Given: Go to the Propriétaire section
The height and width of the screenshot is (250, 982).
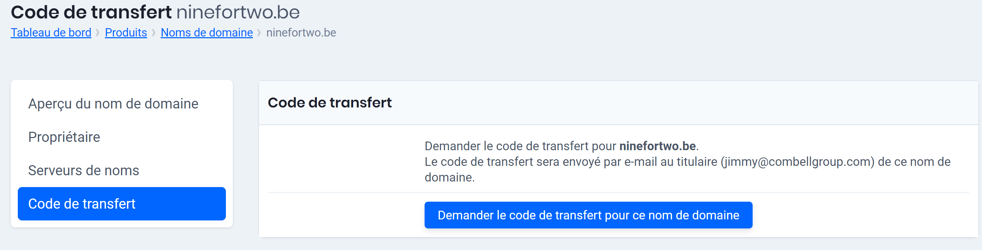Looking at the screenshot, I should point(64,137).
